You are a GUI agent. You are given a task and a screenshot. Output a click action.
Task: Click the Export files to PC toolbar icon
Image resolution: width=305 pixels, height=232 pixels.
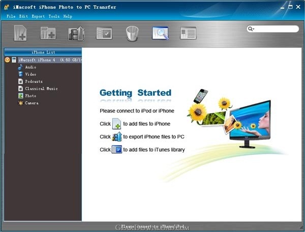76,34
